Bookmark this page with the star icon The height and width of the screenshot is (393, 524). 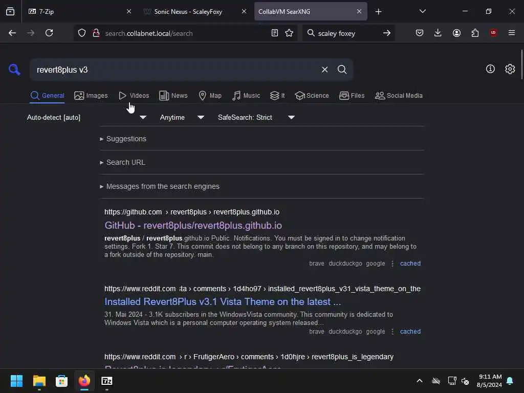point(289,33)
